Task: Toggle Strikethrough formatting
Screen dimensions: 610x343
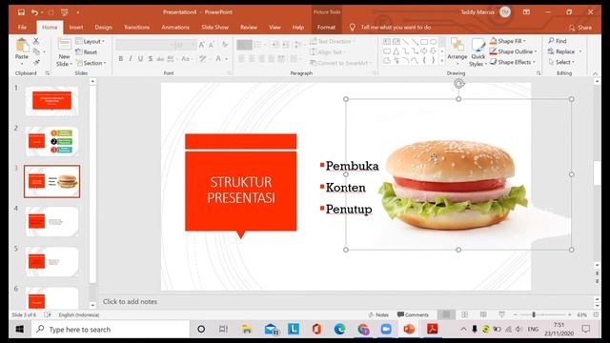Action: 160,59
